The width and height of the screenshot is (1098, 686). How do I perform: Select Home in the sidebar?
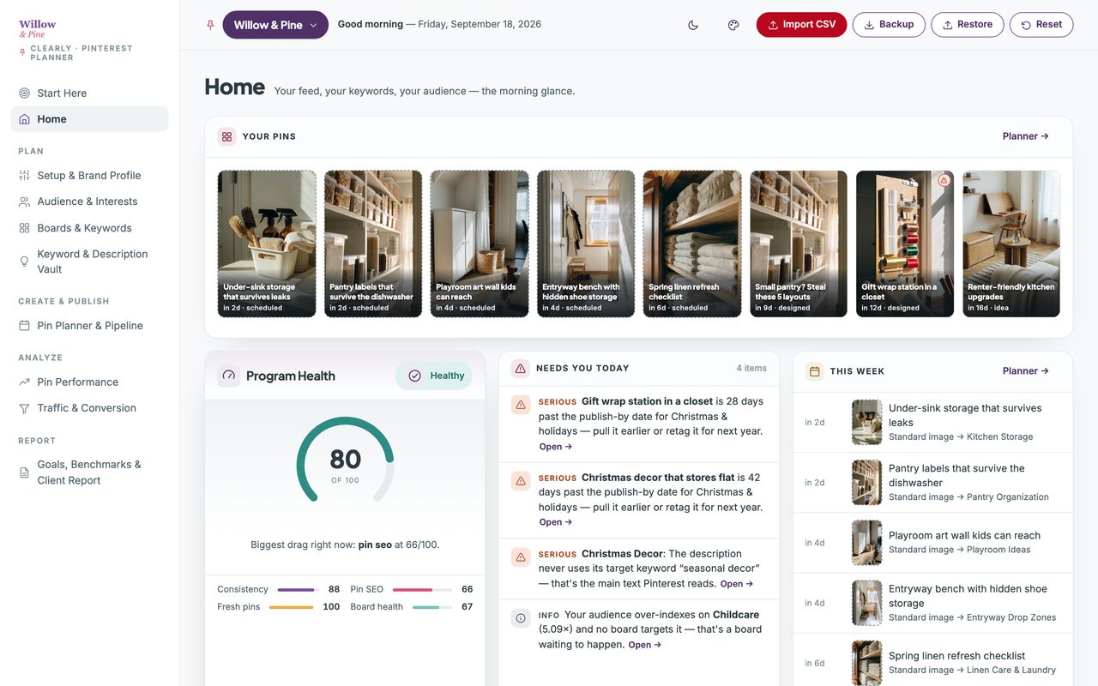click(x=89, y=119)
